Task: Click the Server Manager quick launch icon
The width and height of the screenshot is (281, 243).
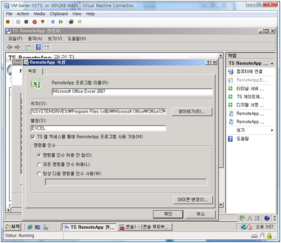Action: coord(45,227)
